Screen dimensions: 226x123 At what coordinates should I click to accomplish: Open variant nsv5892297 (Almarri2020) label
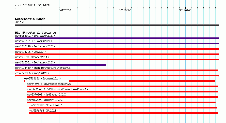tap(45, 100)
